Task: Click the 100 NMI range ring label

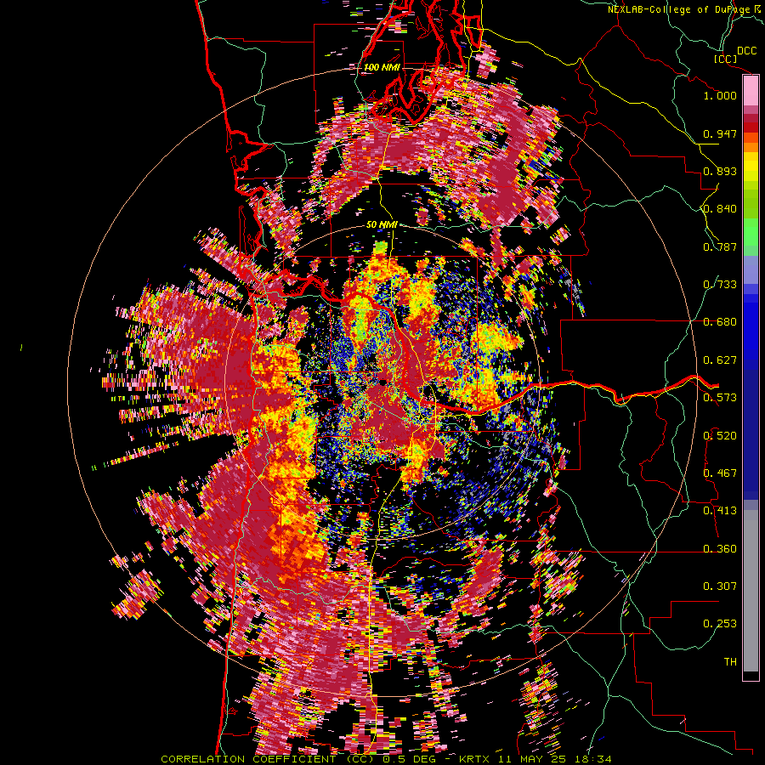Action: [382, 67]
